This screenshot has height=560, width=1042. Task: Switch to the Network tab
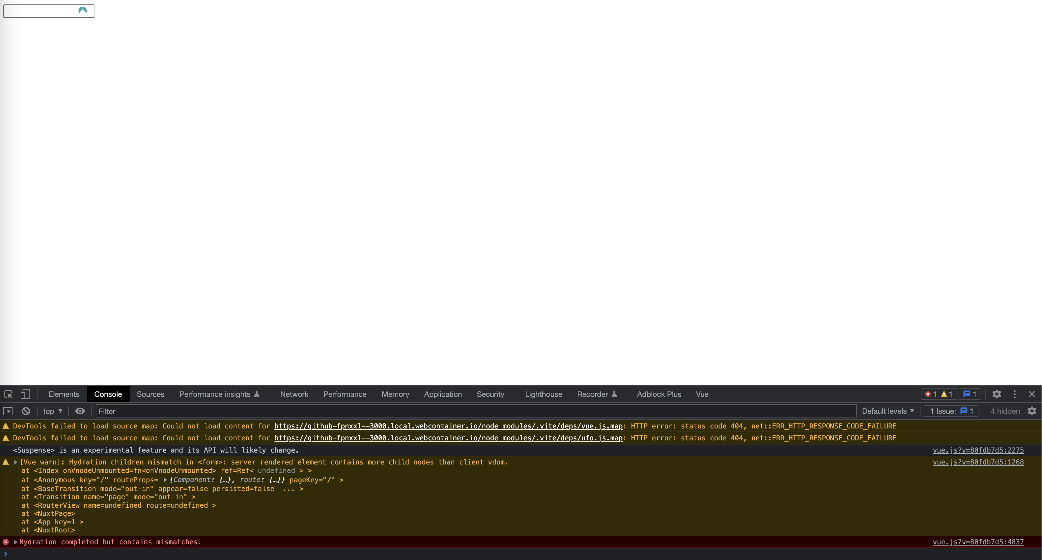[x=294, y=394]
